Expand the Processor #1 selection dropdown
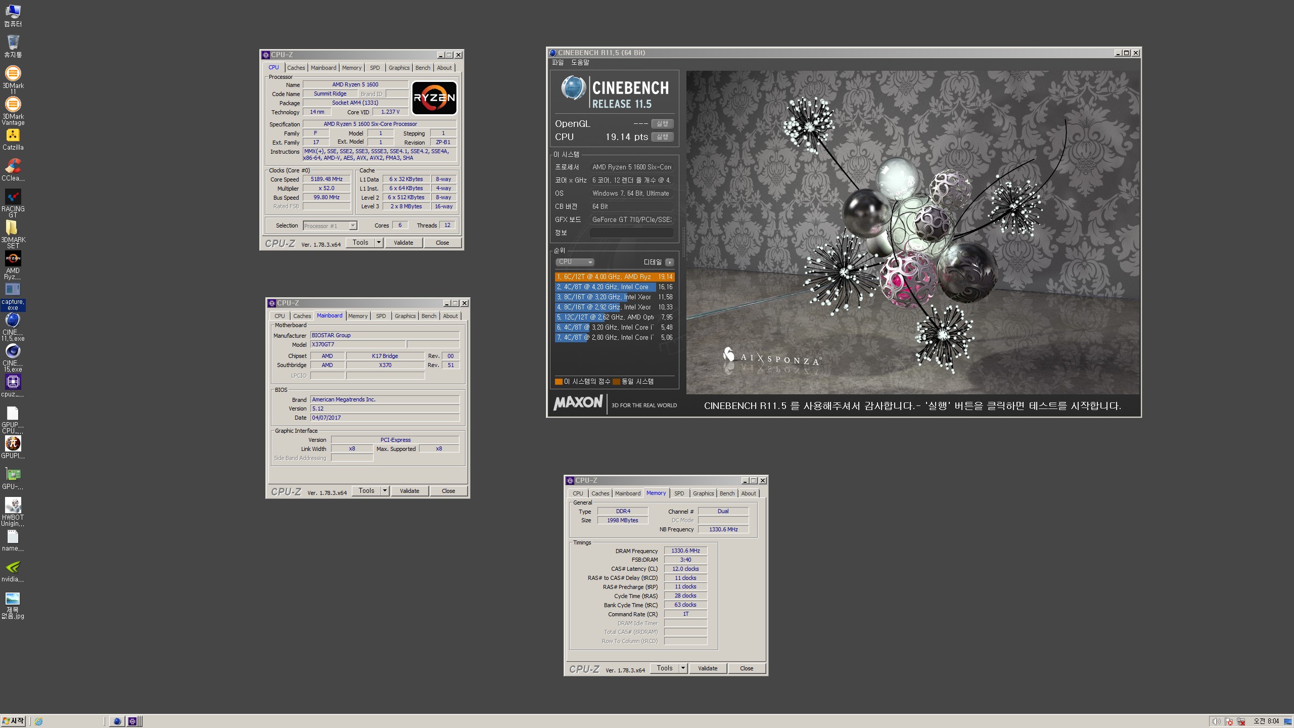 pyautogui.click(x=353, y=226)
